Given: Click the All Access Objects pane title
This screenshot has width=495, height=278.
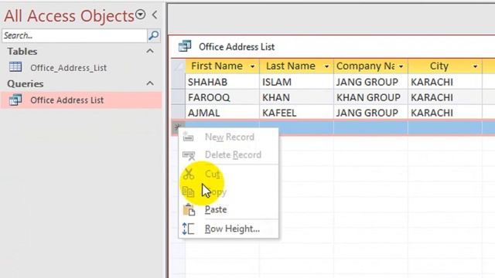Looking at the screenshot, I should 69,15.
